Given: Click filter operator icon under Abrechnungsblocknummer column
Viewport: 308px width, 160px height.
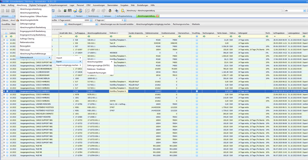Looking at the screenshot, I should click(89, 36).
